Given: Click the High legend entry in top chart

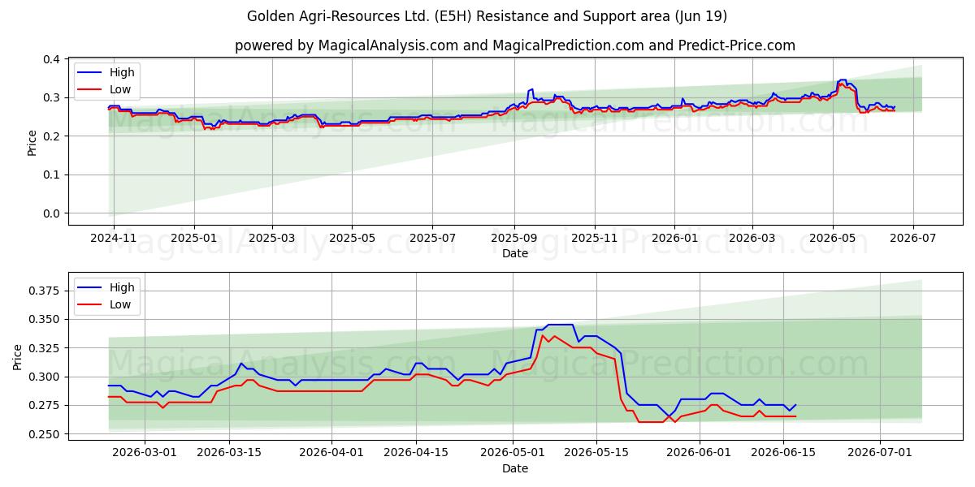Looking at the screenshot, I should coord(106,72).
